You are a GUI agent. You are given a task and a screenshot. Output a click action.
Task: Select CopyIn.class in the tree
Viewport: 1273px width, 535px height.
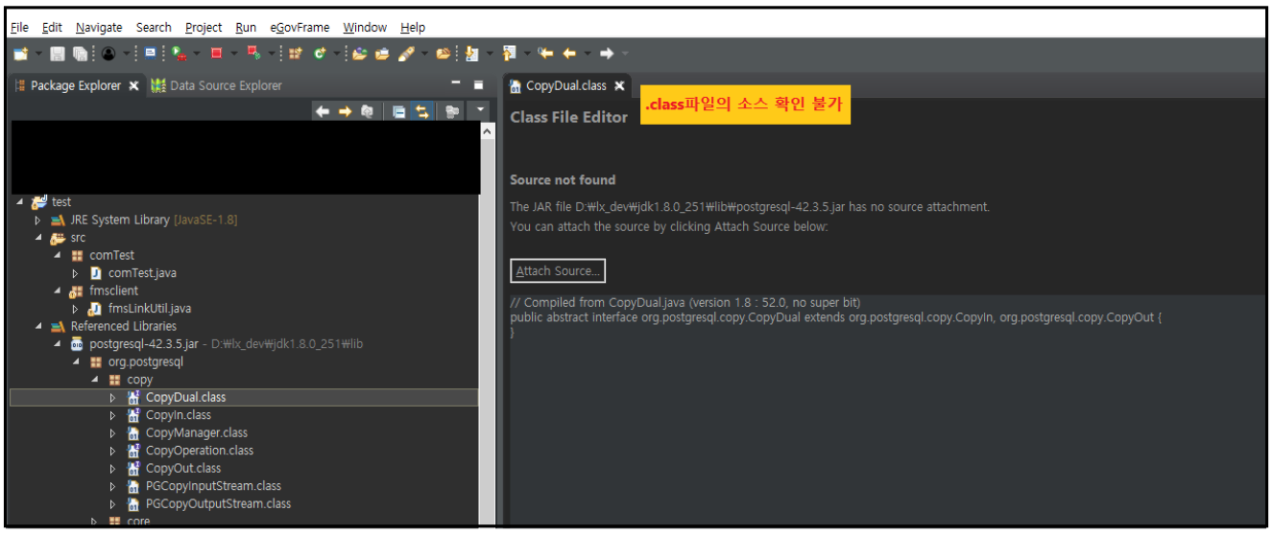click(x=178, y=415)
